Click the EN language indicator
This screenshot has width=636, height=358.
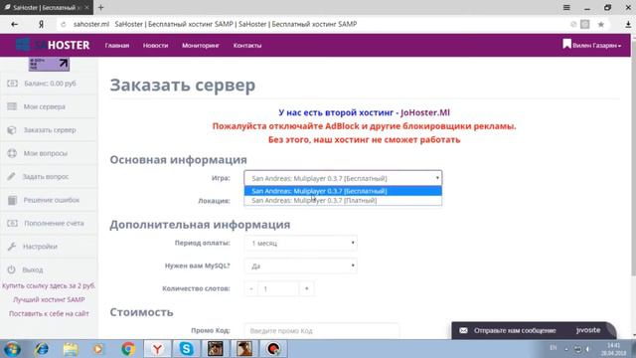click(554, 348)
